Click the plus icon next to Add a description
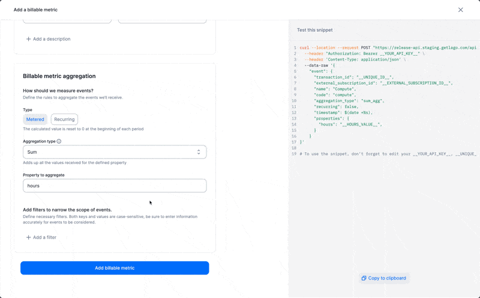The height and width of the screenshot is (298, 480). (28, 39)
